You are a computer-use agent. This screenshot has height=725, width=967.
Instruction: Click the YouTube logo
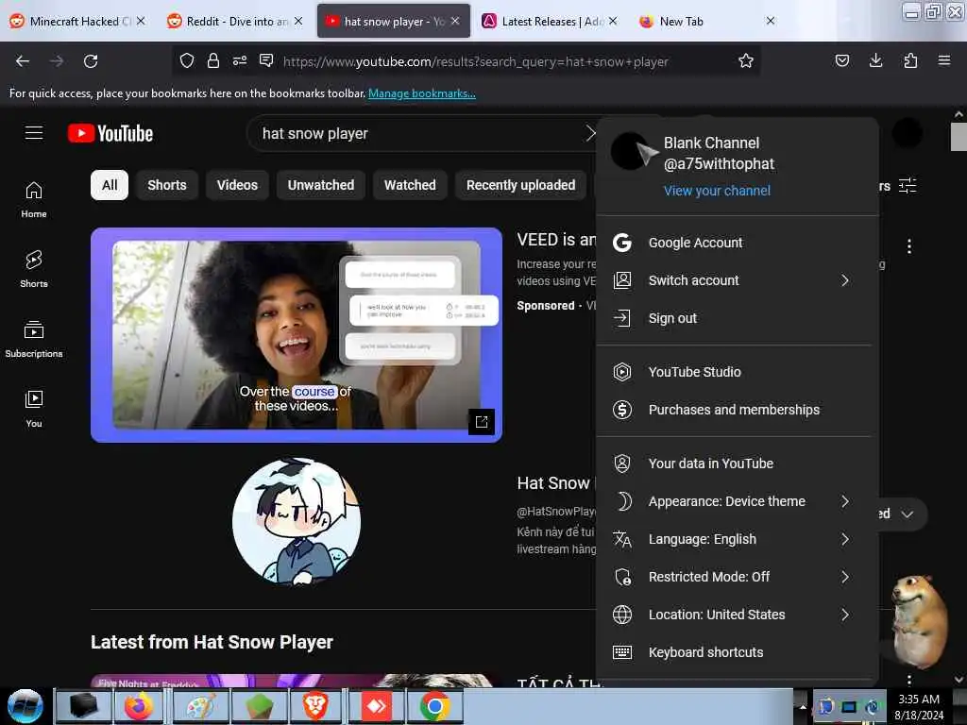[110, 133]
